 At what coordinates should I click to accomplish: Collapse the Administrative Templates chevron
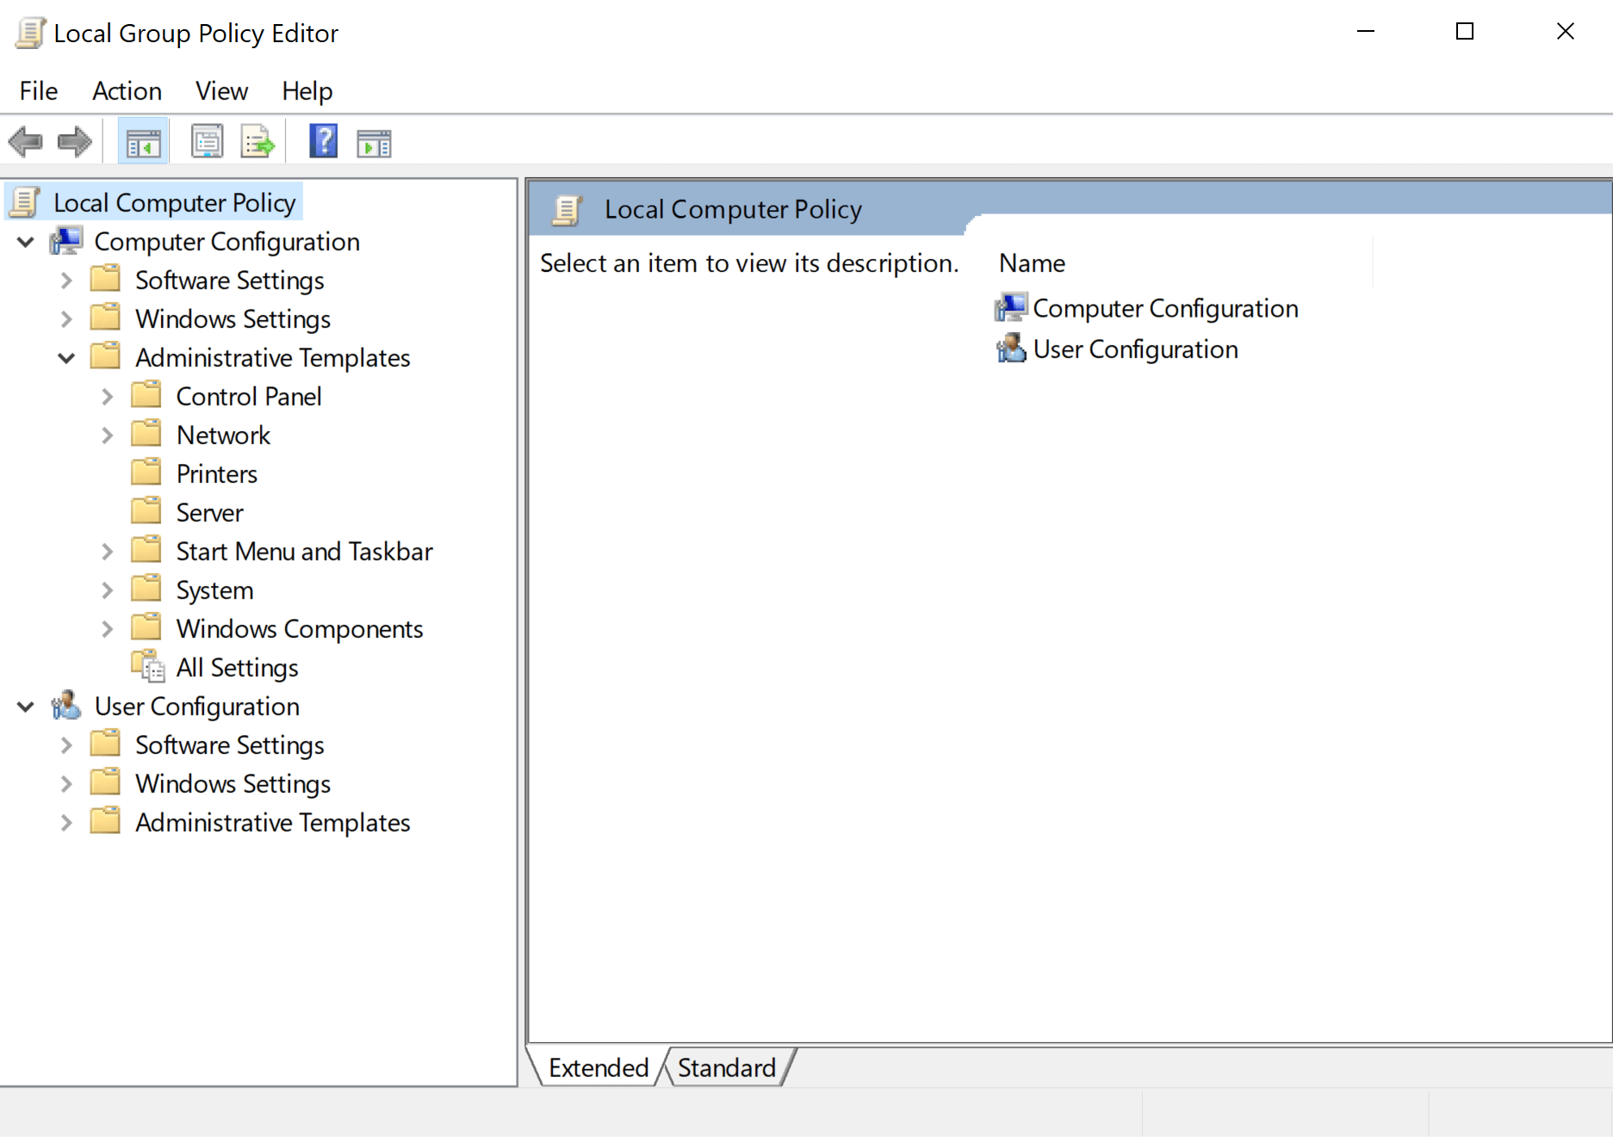[65, 357]
